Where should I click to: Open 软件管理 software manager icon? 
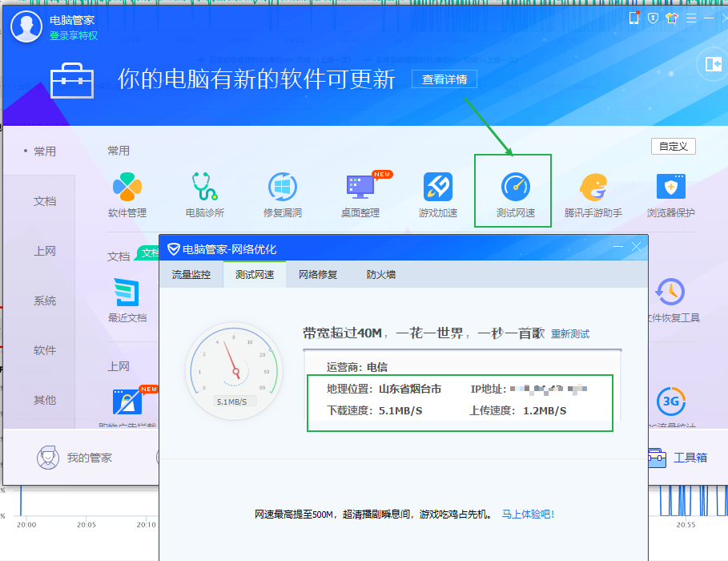click(127, 187)
